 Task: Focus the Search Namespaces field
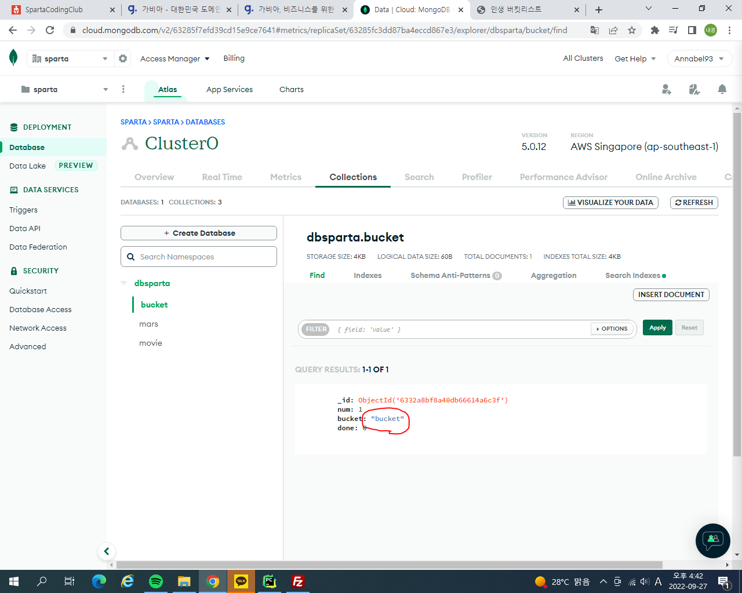(x=199, y=257)
